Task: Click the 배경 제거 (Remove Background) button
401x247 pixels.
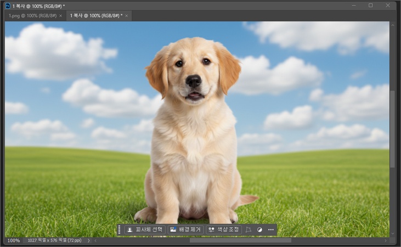Action: pos(187,229)
